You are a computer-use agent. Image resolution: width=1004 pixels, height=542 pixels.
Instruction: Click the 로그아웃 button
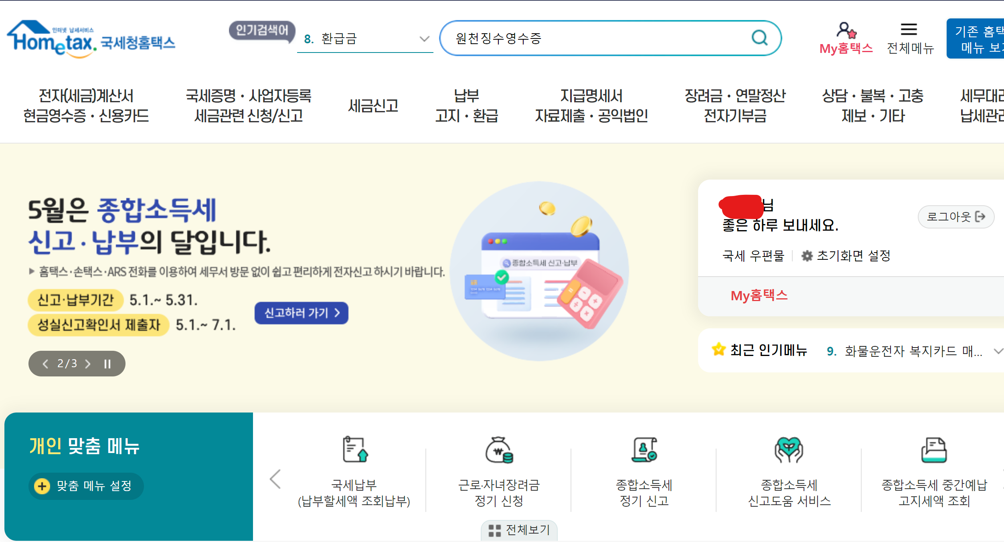[x=956, y=216]
